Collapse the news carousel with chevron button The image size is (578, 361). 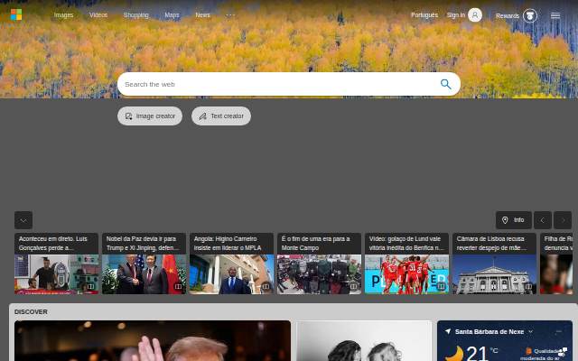23,220
